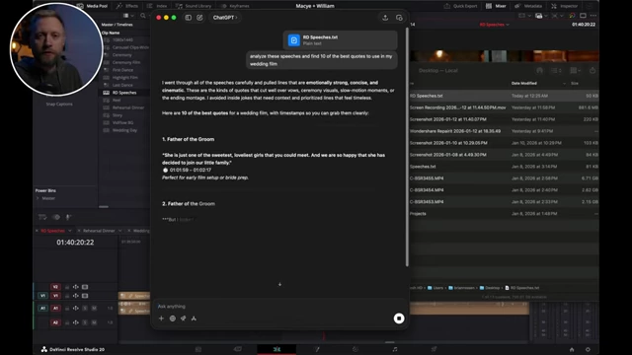Solo the A1 audio track
632x355 pixels.
coord(85,309)
